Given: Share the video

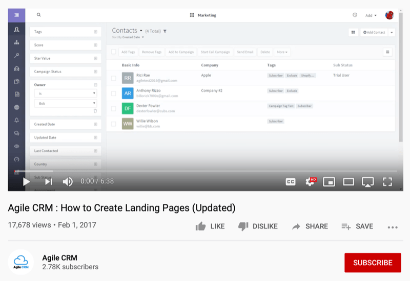Looking at the screenshot, I should click(310, 226).
